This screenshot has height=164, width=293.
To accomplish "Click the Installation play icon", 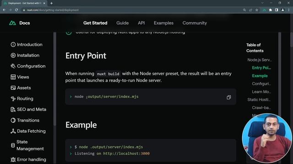I will tap(13, 56).
